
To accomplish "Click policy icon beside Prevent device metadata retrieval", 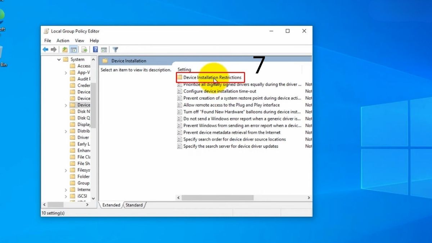I will coord(180,132).
